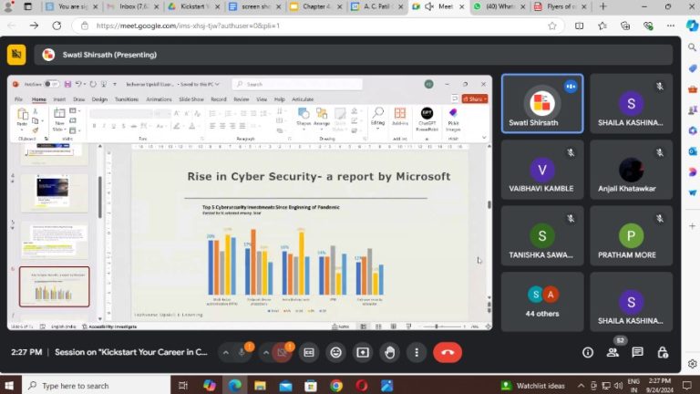The height and width of the screenshot is (394, 700).
Task: Expand audio settings arrow beside microphone
Action: [x=227, y=352]
